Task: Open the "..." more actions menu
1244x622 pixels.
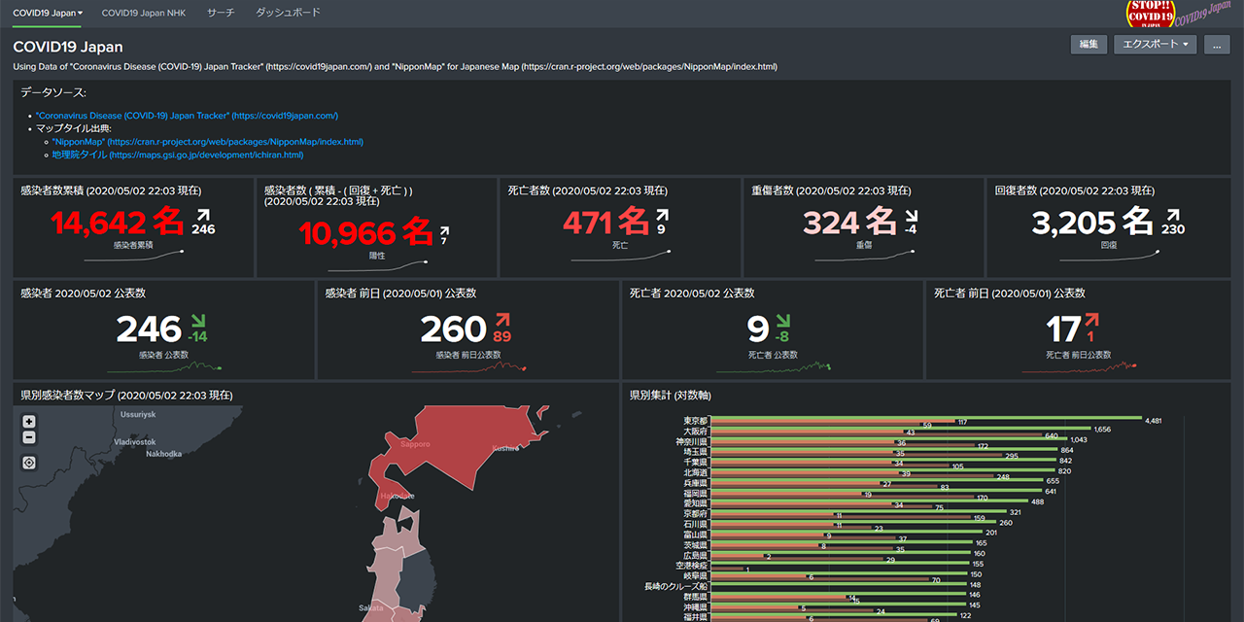Action: pyautogui.click(x=1216, y=44)
